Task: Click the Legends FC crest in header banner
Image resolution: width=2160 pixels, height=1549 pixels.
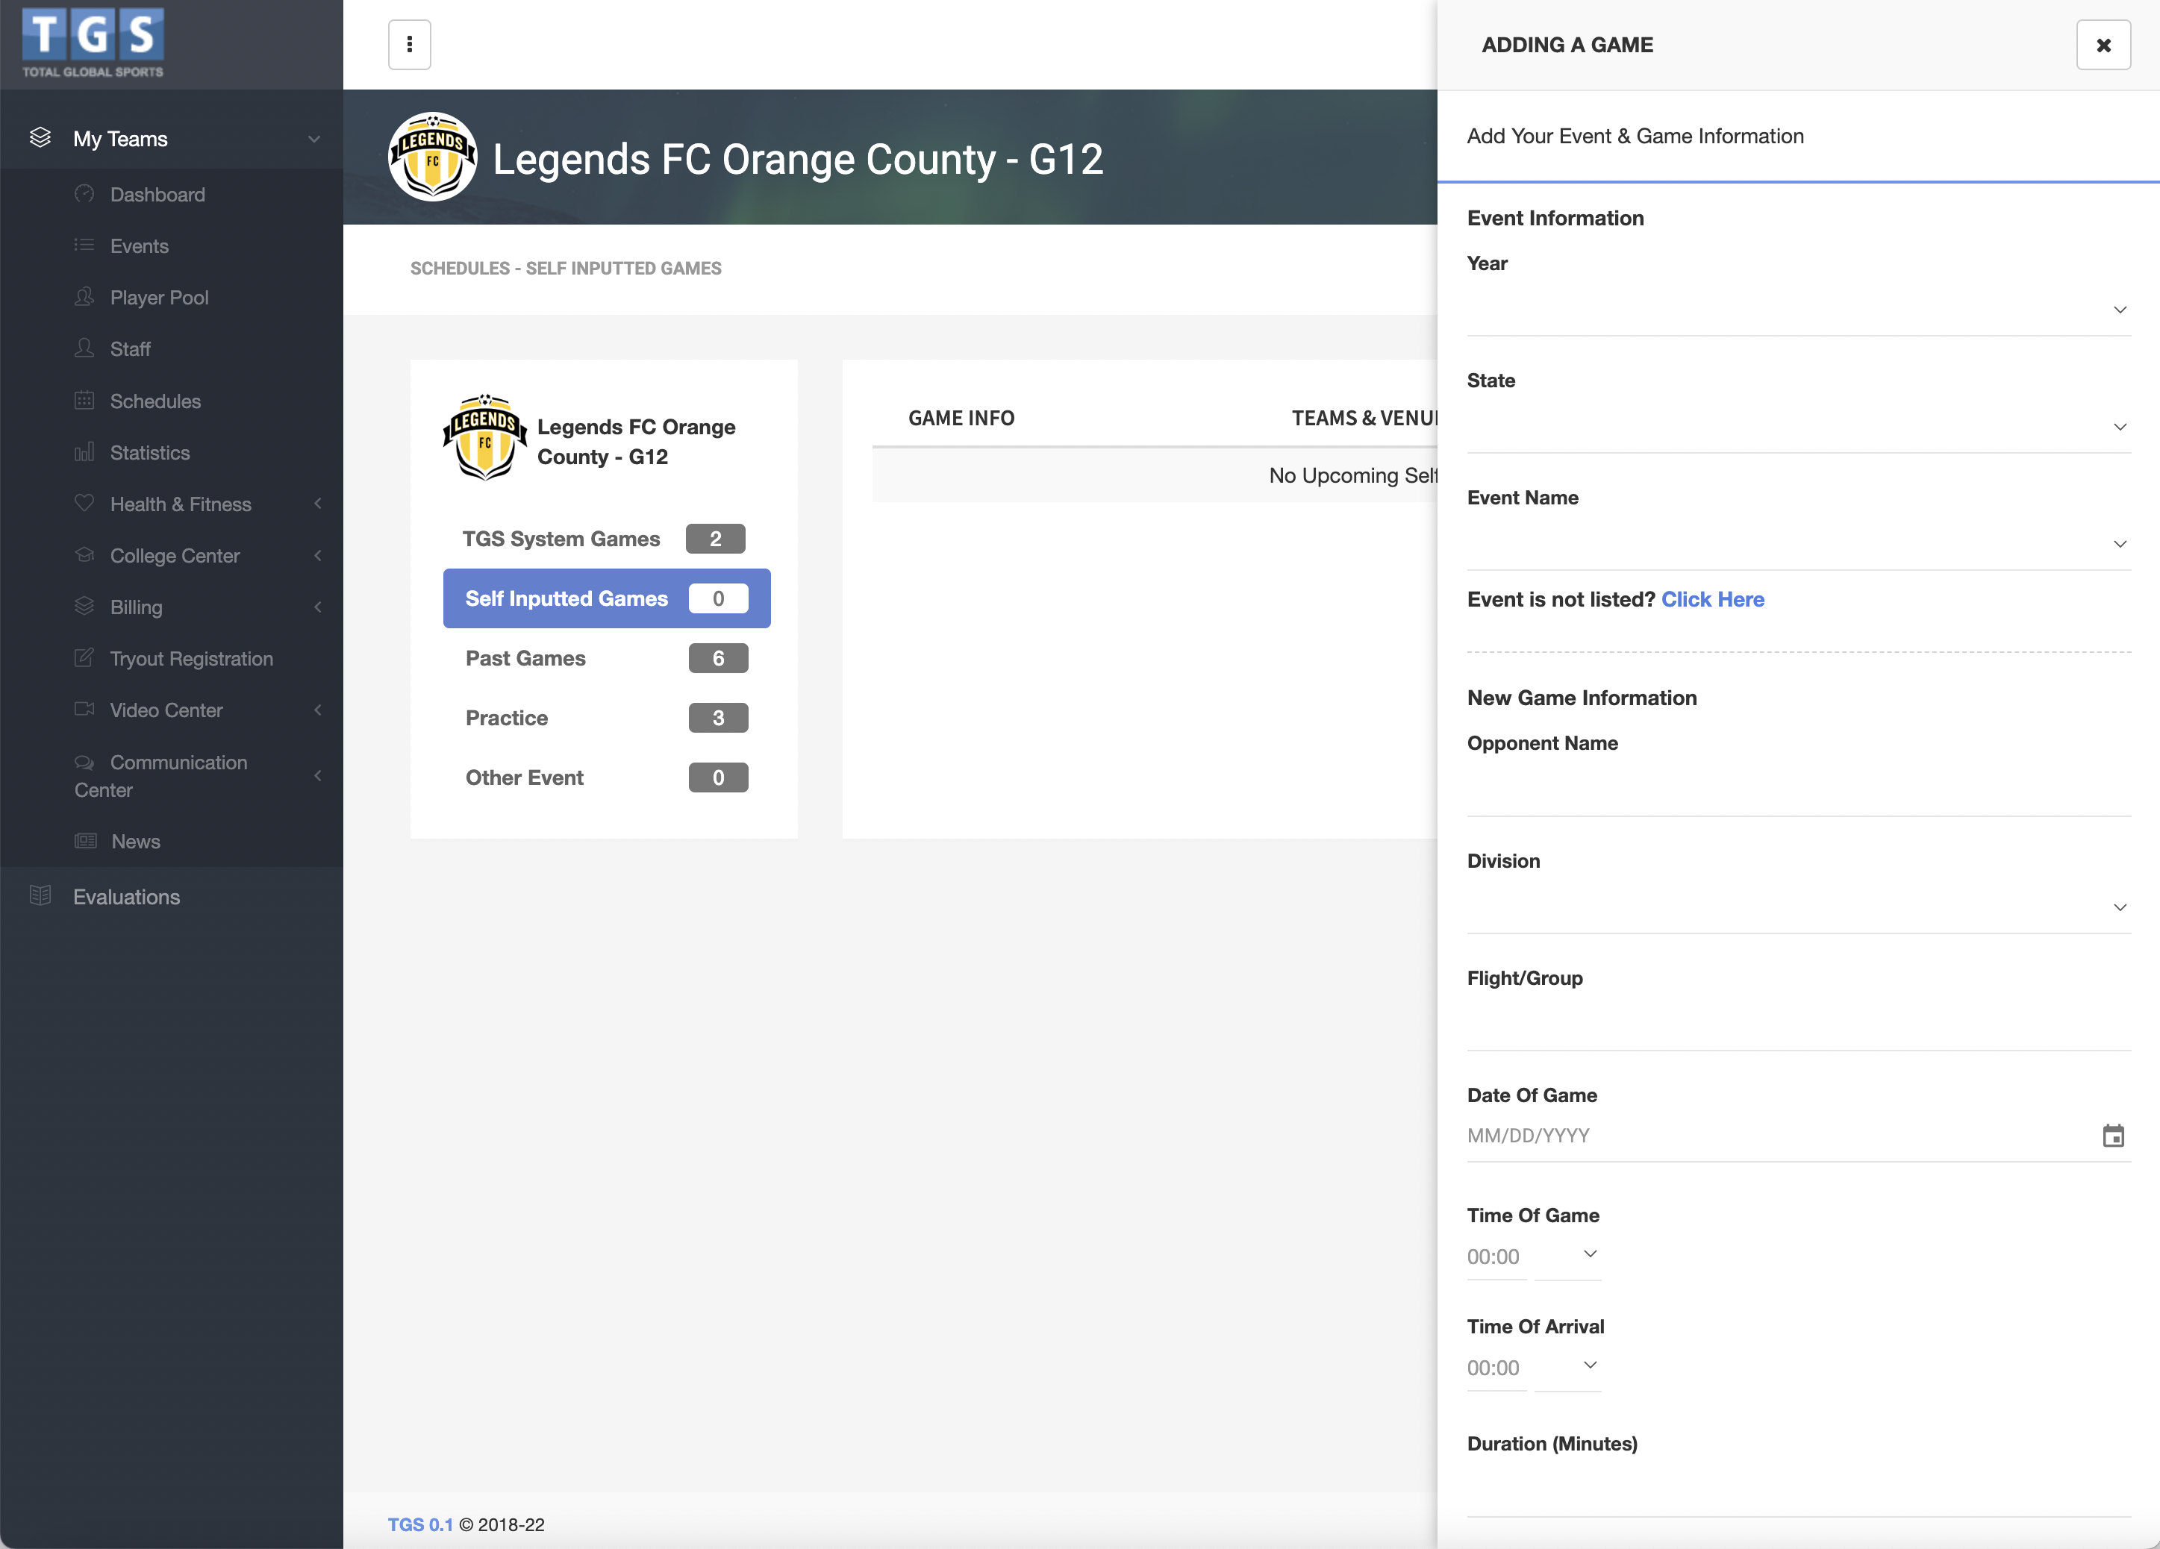Action: (434, 158)
